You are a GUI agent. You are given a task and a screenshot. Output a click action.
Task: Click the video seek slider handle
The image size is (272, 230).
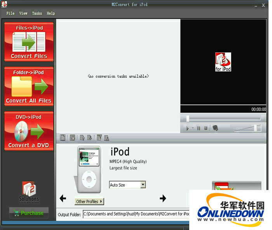(x=188, y=119)
